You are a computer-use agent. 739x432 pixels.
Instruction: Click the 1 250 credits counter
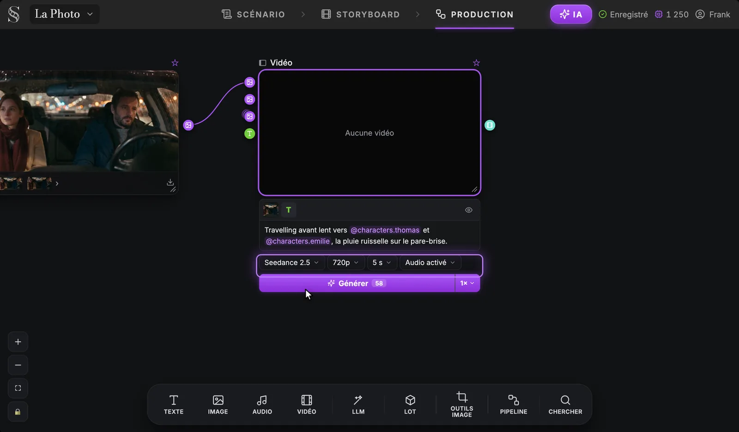point(672,14)
